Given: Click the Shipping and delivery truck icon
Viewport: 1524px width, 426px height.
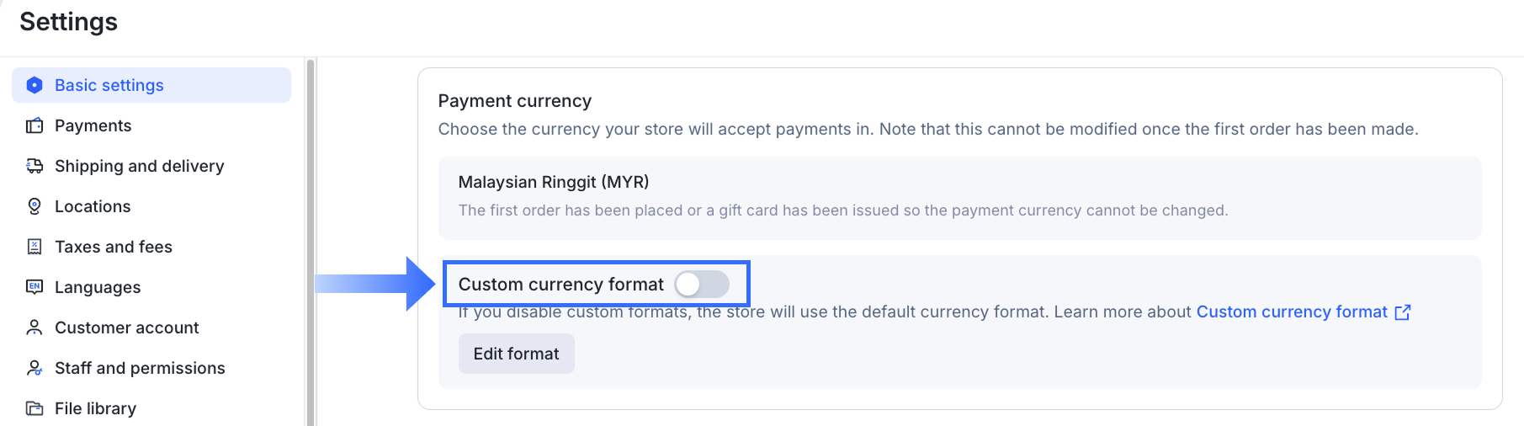Looking at the screenshot, I should click(x=35, y=166).
